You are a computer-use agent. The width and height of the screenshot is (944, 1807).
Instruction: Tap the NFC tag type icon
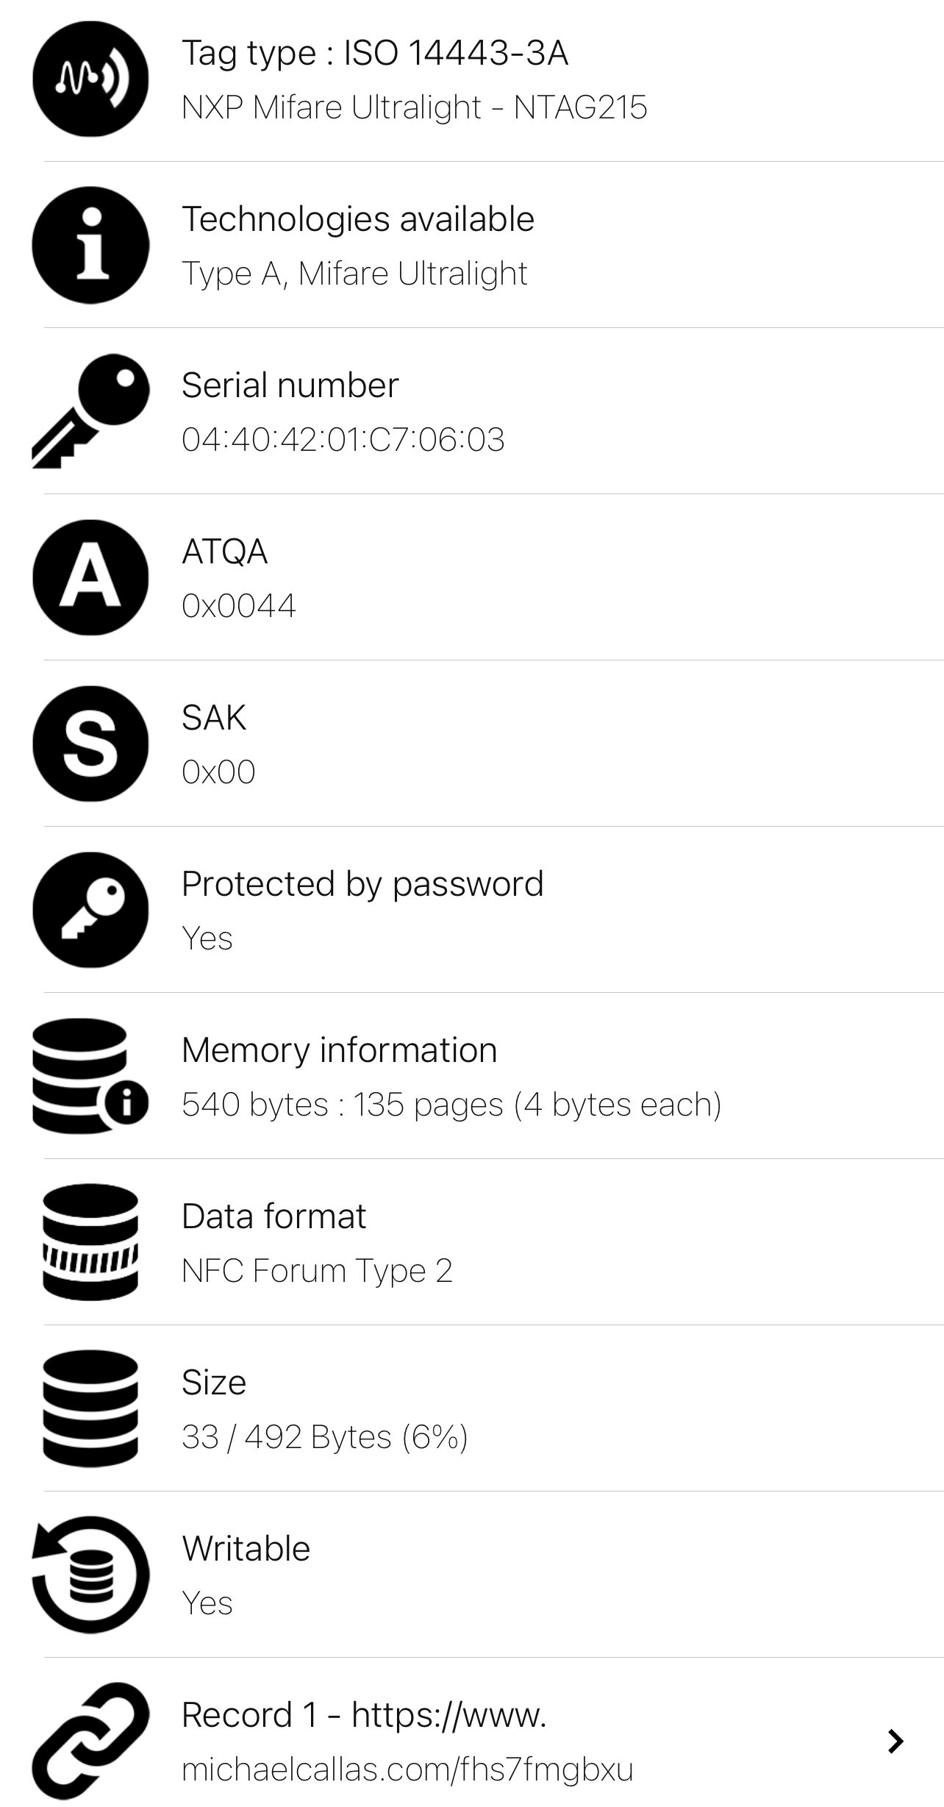coord(90,79)
